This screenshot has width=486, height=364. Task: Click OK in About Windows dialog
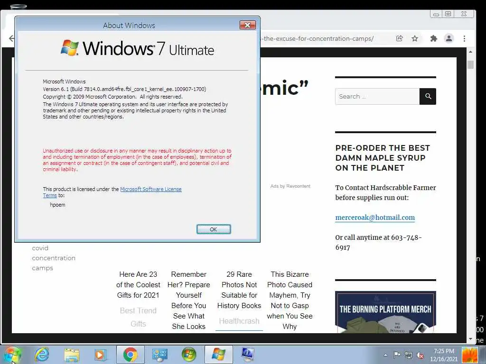click(x=214, y=229)
